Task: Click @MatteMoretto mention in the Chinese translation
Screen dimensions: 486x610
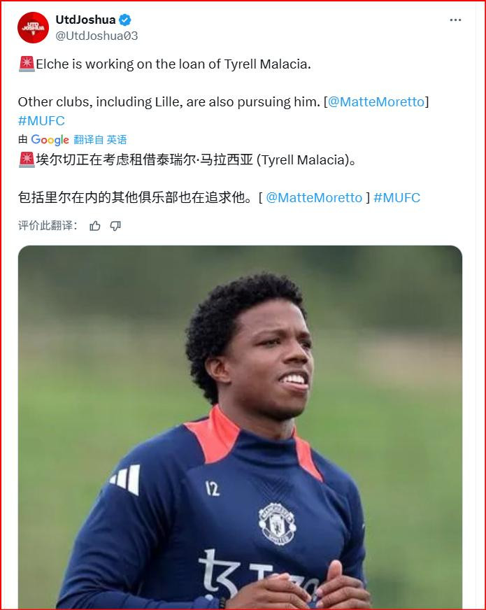Action: tap(314, 198)
